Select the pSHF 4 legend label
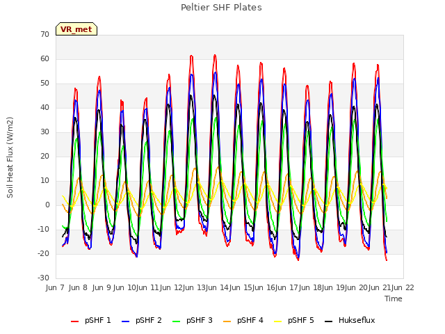This screenshot has height=334, width=445. click(x=250, y=320)
